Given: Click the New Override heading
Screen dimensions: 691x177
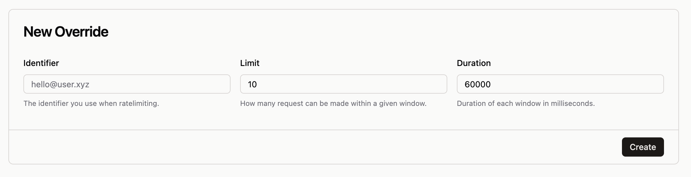Looking at the screenshot, I should [66, 31].
